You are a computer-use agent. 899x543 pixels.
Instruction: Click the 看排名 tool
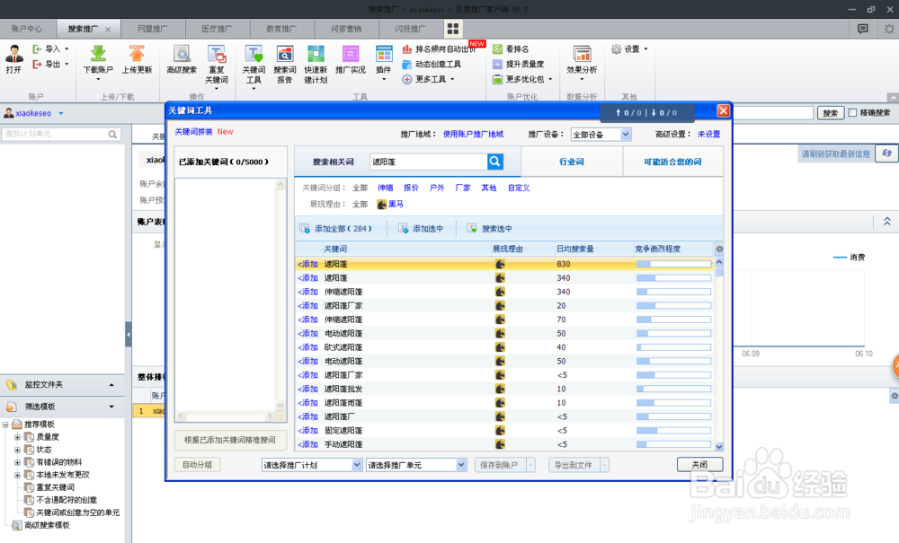point(511,49)
